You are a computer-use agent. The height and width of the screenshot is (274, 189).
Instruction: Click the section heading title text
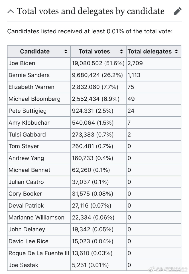91,11
